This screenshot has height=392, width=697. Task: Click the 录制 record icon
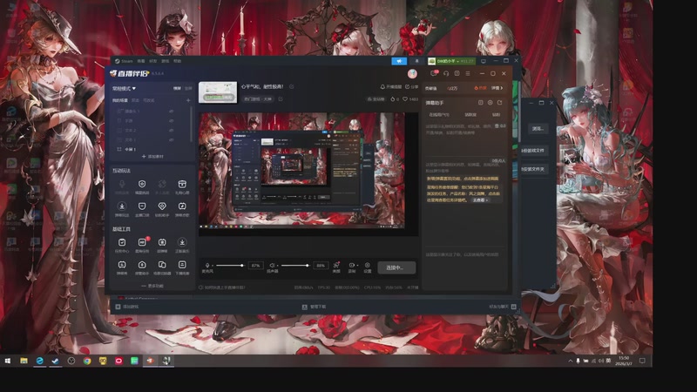[x=351, y=266]
